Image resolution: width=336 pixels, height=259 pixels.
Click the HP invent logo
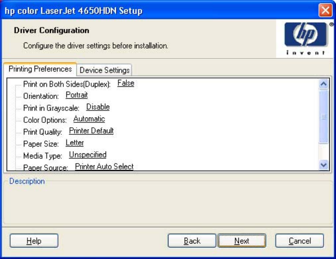(x=306, y=38)
